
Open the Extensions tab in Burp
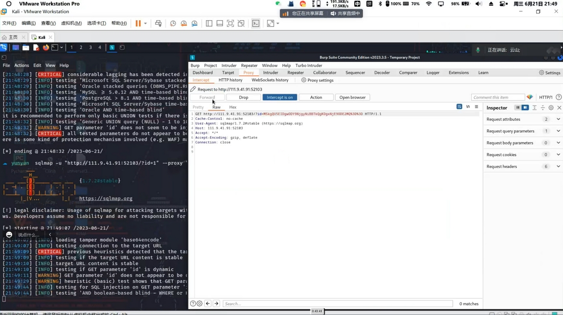tap(459, 72)
